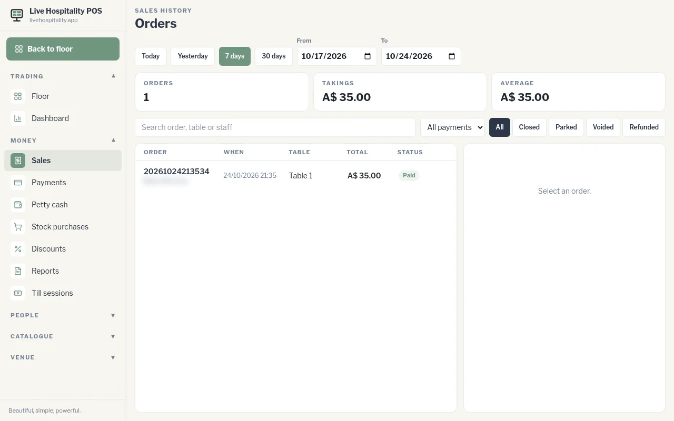Click the Paid status badge
674x421 pixels.
[x=409, y=176]
